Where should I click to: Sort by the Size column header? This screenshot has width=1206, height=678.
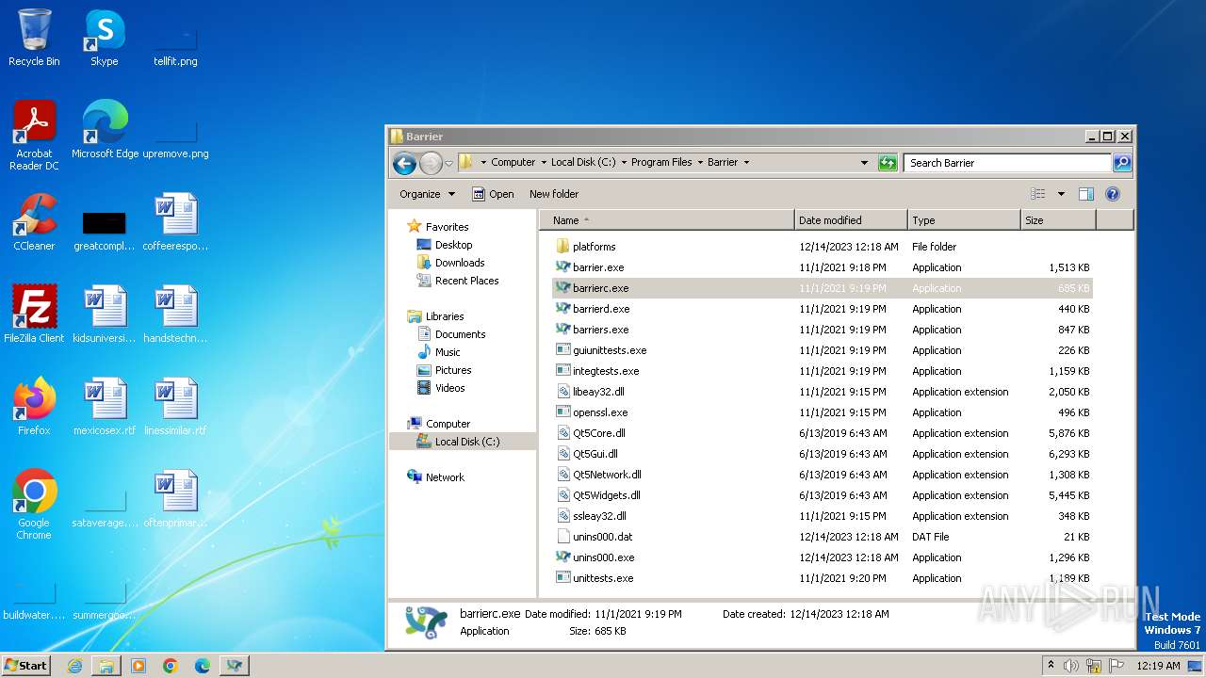[1058, 220]
